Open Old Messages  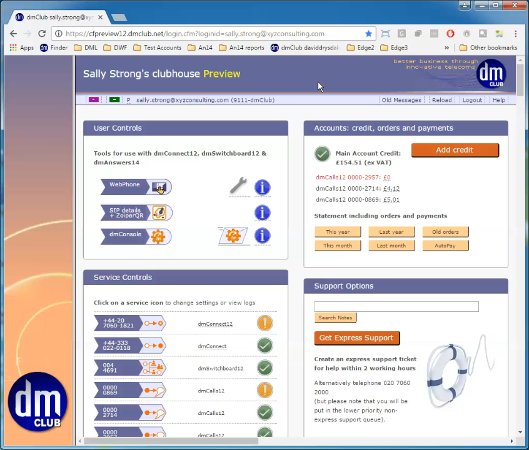click(x=401, y=100)
